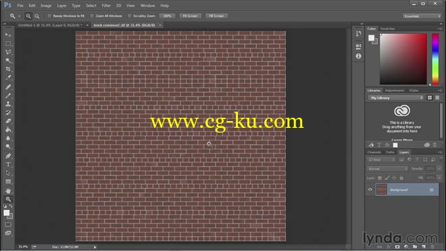446x251 pixels.
Task: Create a new layer group
Action: [415, 247]
